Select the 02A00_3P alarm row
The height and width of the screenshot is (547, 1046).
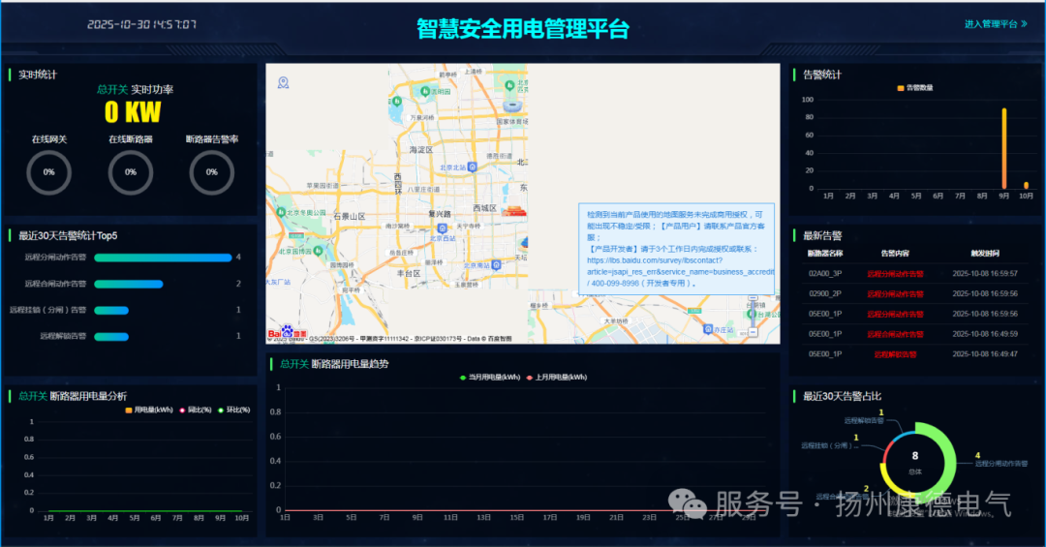[913, 273]
